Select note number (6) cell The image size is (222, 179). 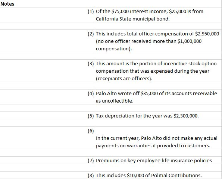tap(47, 138)
